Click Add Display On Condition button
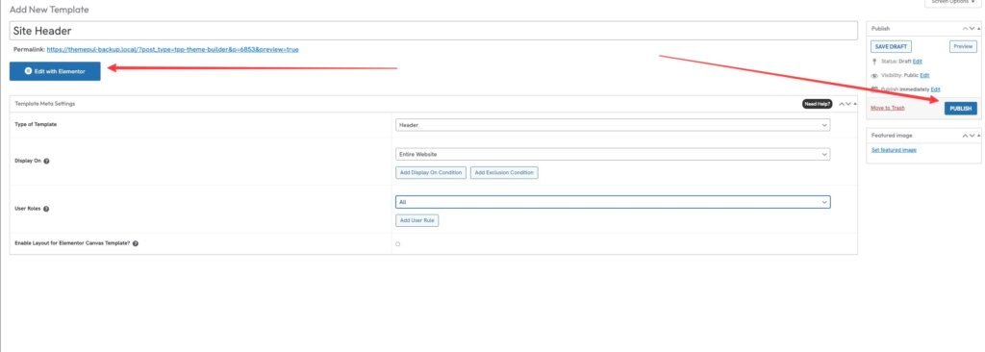 (431, 173)
